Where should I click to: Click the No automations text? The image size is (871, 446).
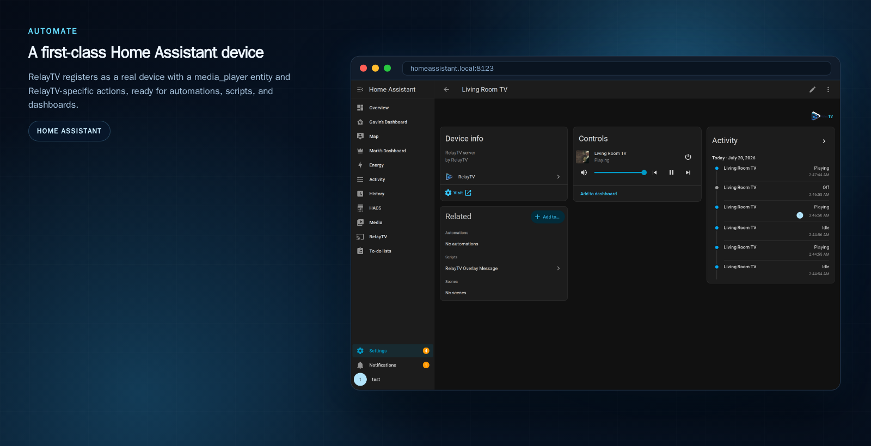coord(462,244)
